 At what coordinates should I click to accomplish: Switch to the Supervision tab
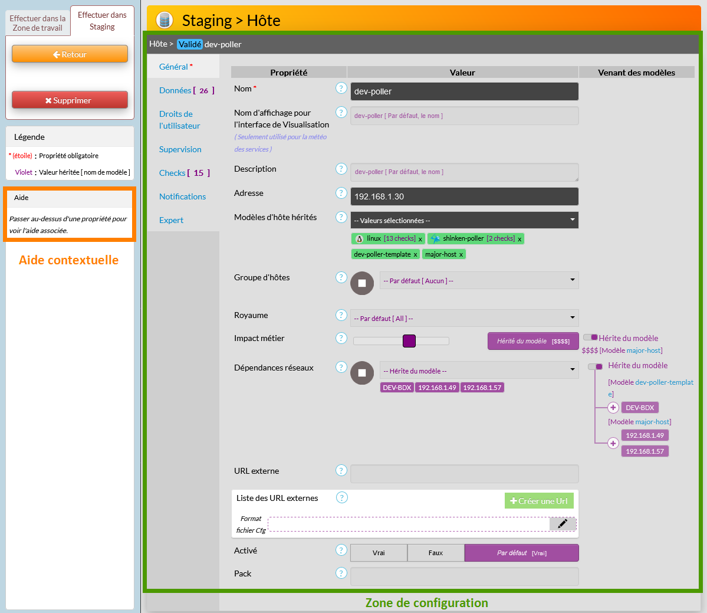(x=180, y=149)
